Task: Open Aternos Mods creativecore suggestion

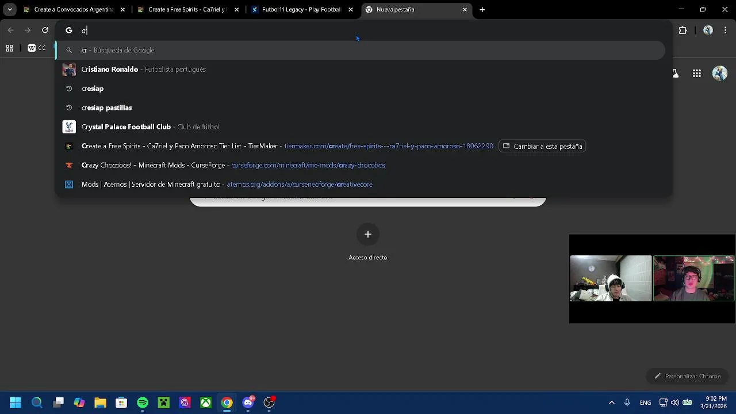Action: [360, 185]
